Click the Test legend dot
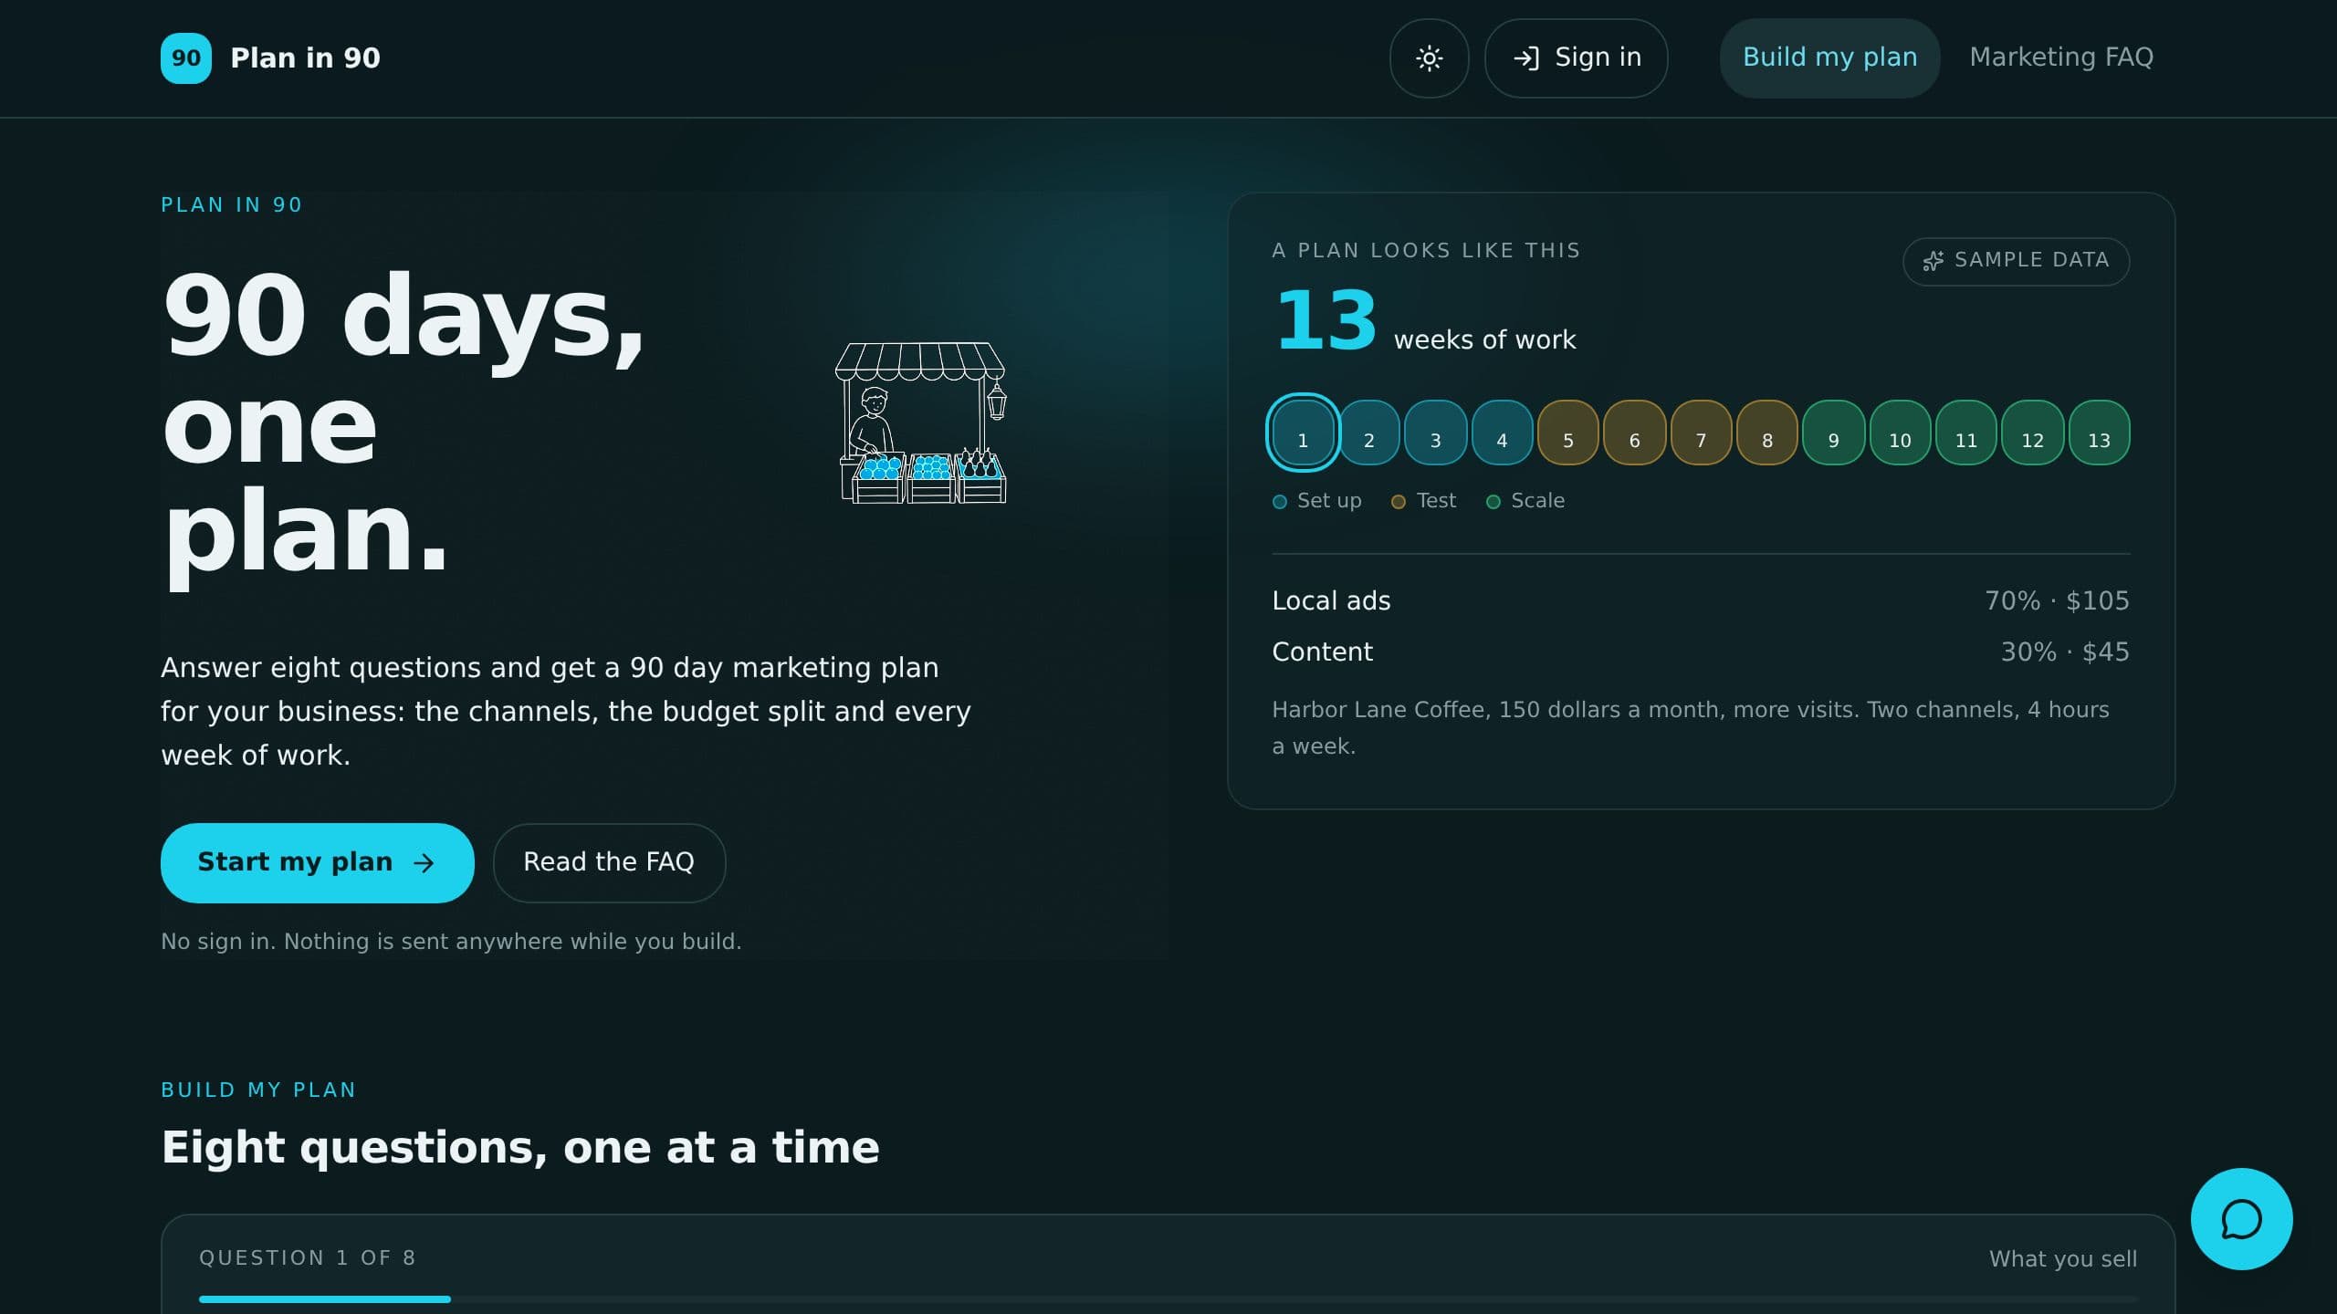 point(1399,502)
